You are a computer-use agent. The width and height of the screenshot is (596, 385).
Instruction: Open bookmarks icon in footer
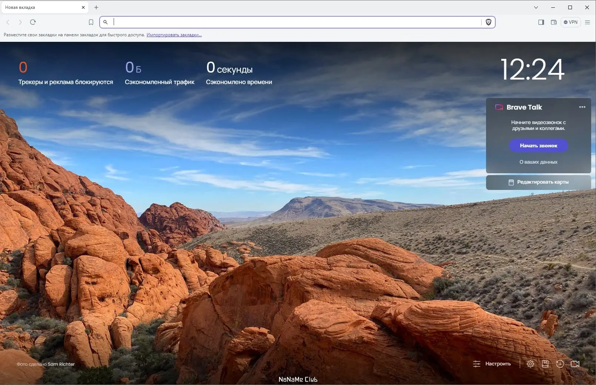tap(545, 364)
